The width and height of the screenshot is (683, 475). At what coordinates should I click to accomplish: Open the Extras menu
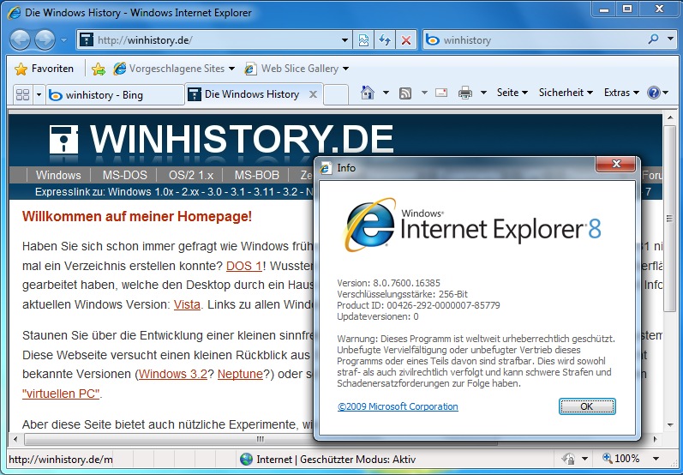(x=621, y=93)
